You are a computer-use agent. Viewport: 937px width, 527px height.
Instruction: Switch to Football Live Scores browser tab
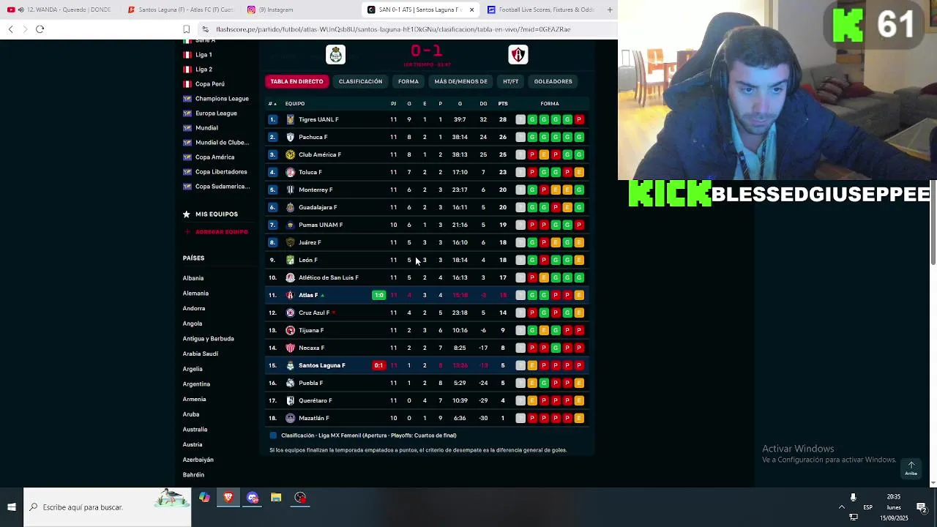pos(542,10)
